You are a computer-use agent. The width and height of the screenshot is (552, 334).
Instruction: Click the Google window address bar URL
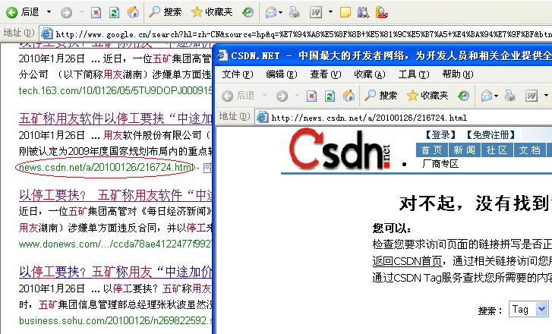pos(304,34)
